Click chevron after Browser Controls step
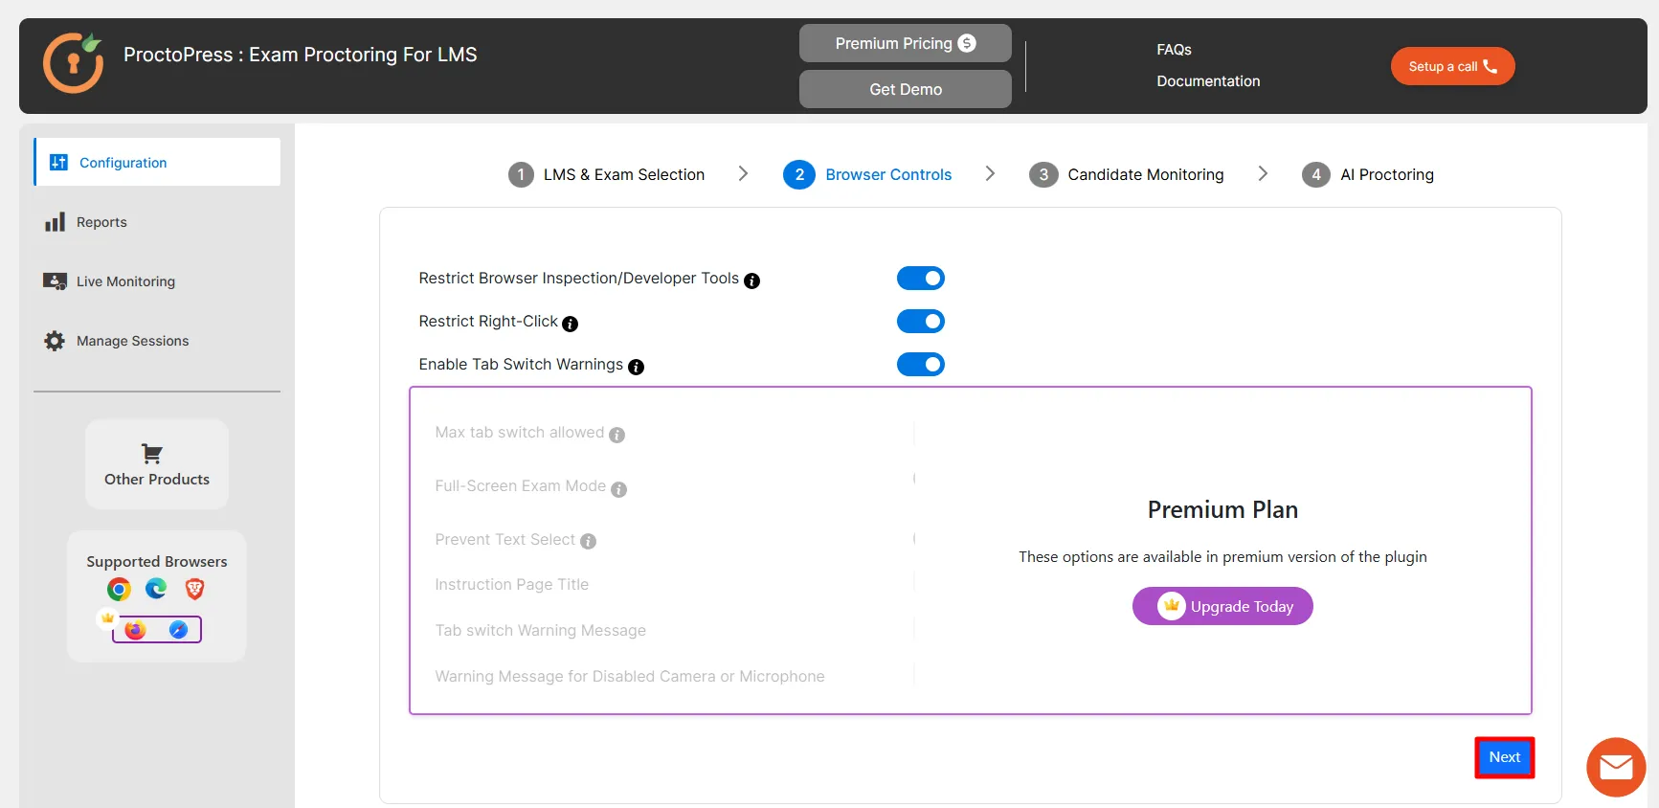Screen dimensions: 1659x808 click(990, 173)
